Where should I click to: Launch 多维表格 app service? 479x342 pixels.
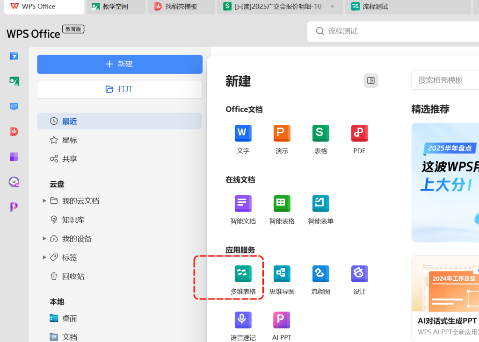pos(243,280)
